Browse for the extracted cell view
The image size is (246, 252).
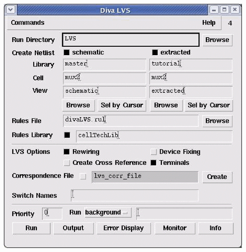pyautogui.click(x=166, y=105)
